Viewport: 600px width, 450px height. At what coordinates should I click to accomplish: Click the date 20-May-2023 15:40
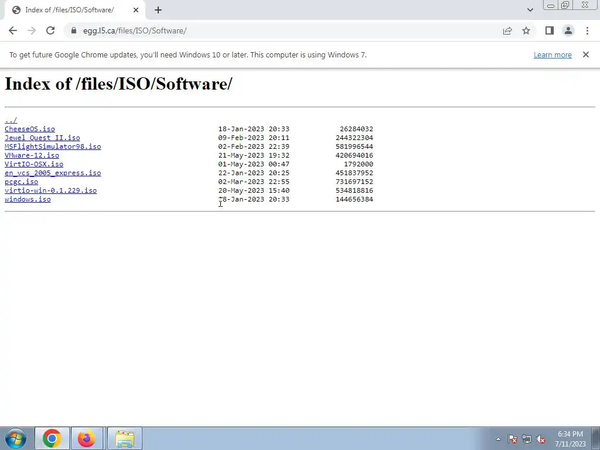click(254, 190)
